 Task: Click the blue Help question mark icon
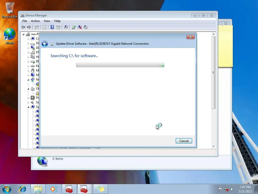point(52,27)
